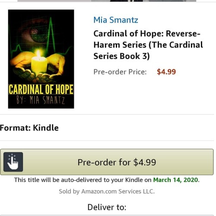216x216 pixels.
Task: Click the green heartbeat line on cover
Action: [x=51, y=33]
